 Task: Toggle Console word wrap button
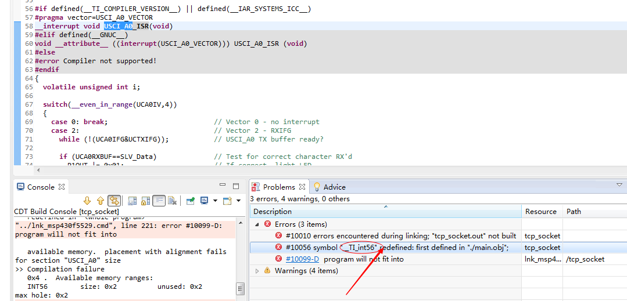[x=159, y=201]
